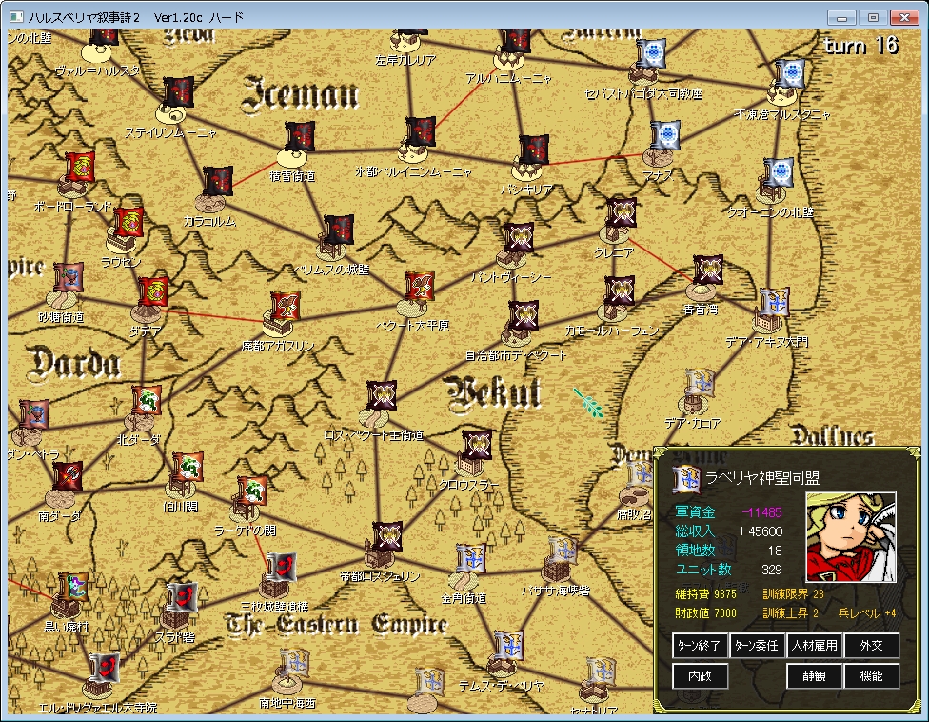Select the 積雪街道 territory flag
Image resolution: width=929 pixels, height=722 pixels.
pos(299,137)
